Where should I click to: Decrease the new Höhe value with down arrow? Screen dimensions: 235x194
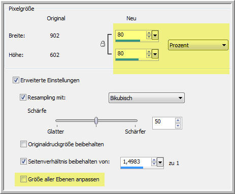pos(149,55)
